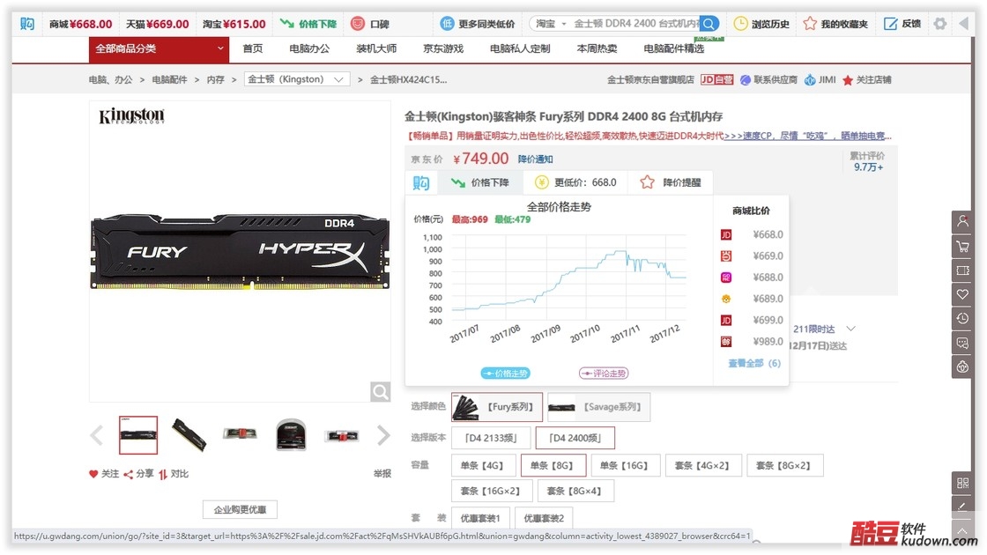Open the 金士顿京东自营旗舰店 store link
The image size is (987, 555).
tap(650, 80)
